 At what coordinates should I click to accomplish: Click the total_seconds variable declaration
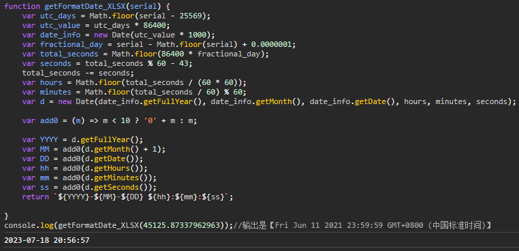coord(69,54)
